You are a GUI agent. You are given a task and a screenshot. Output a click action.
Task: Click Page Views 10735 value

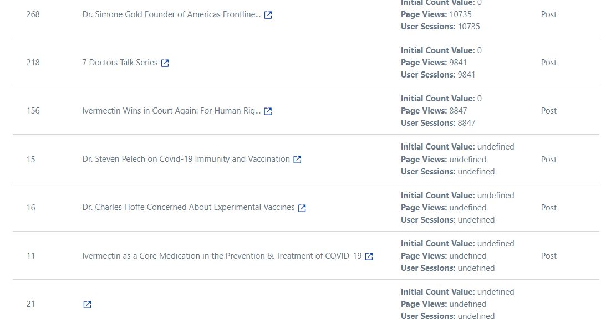(460, 14)
